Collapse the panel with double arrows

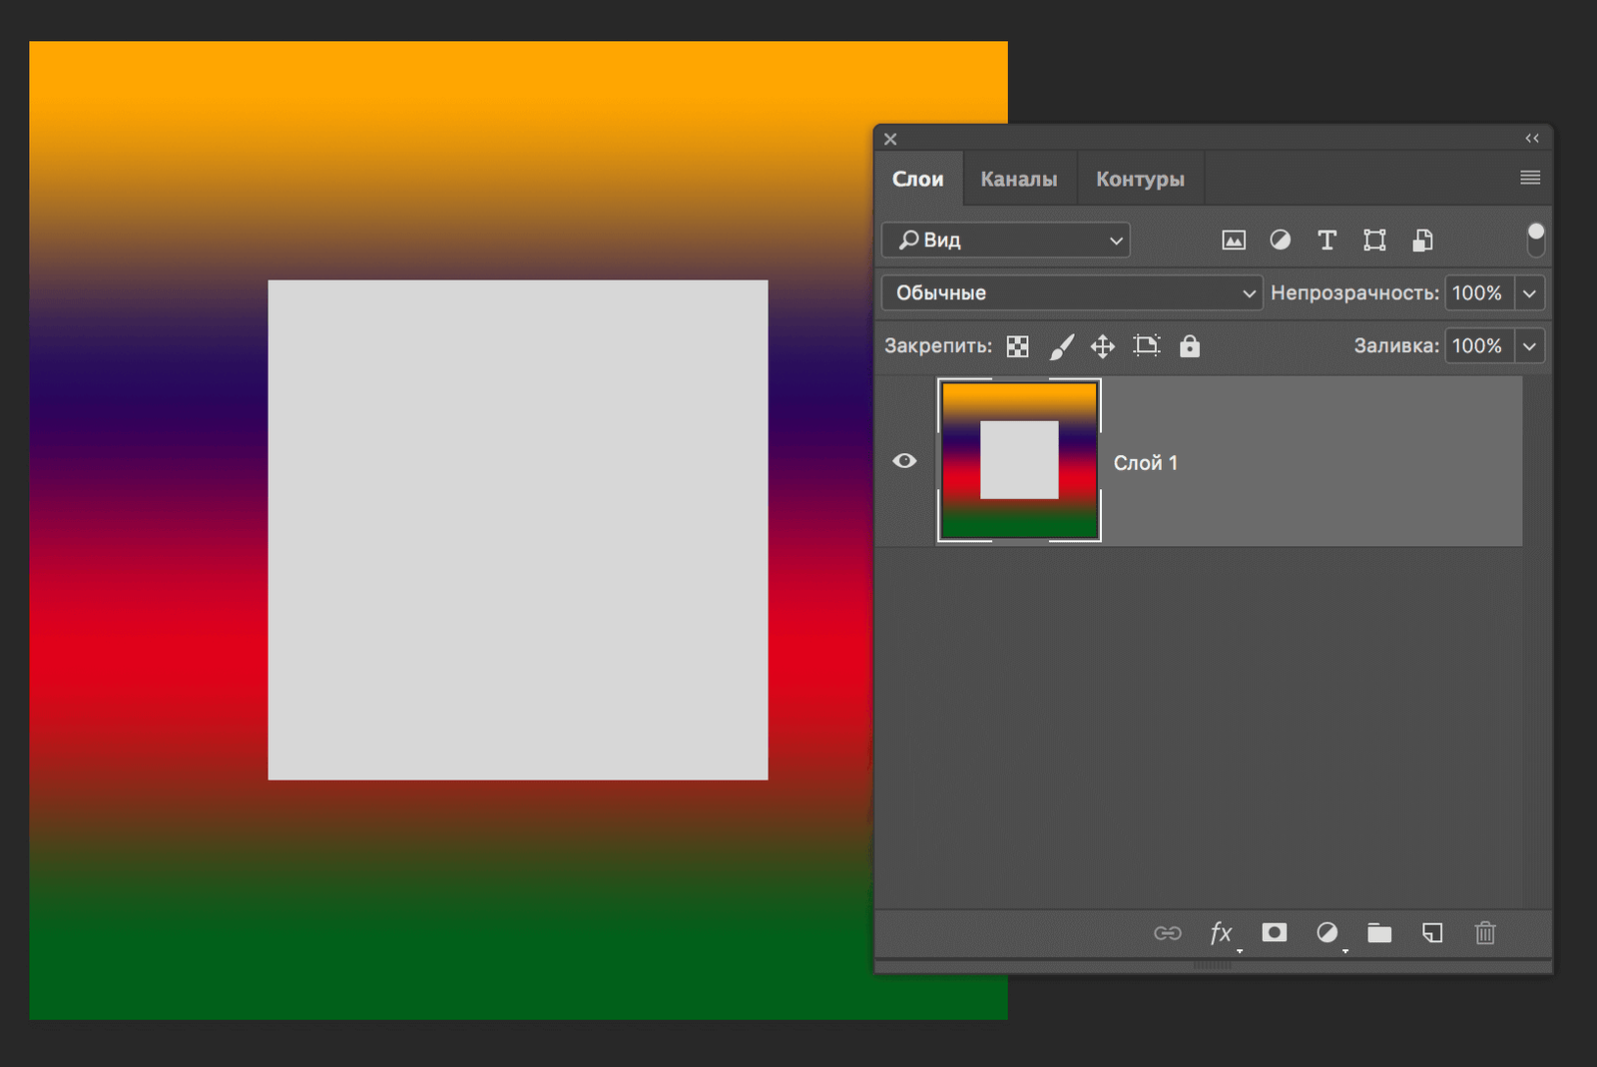click(x=1532, y=139)
